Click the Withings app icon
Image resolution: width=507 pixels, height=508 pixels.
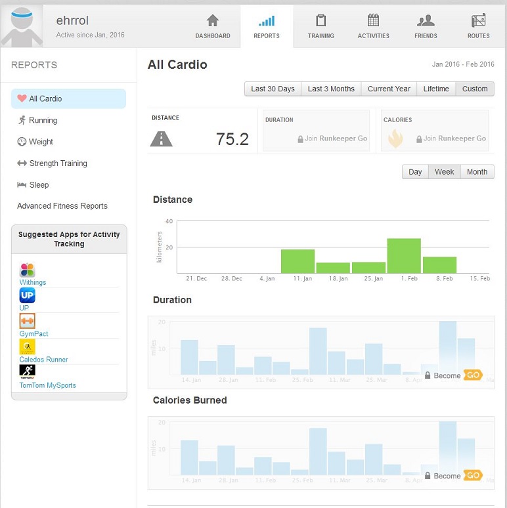[x=27, y=270]
